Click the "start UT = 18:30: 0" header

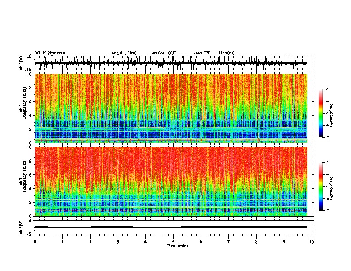pyautogui.click(x=214, y=53)
